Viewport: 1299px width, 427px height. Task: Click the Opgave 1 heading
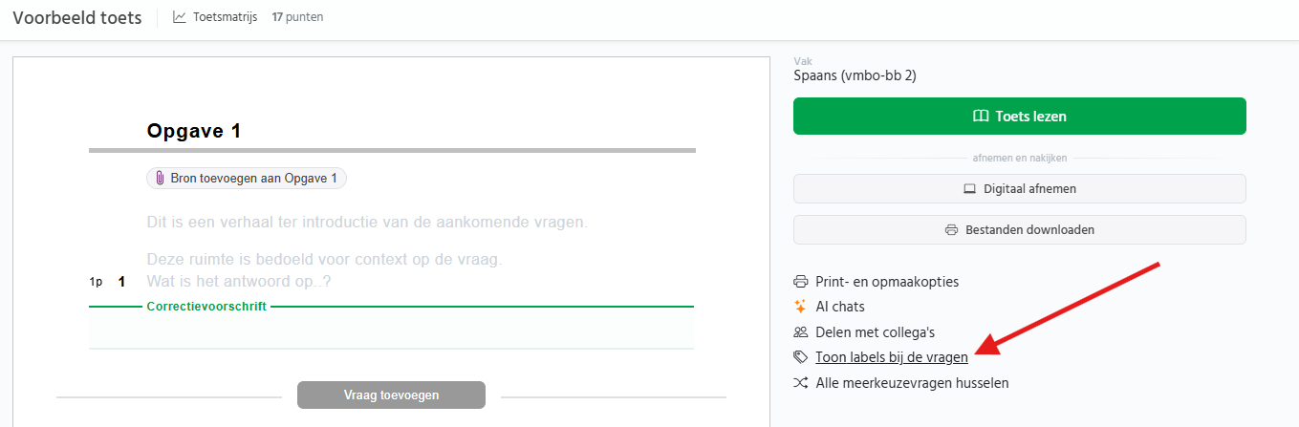(x=194, y=132)
